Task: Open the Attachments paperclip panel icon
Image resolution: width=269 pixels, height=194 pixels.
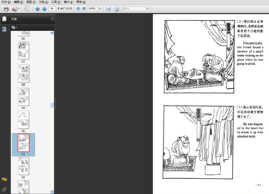Action: (4, 189)
